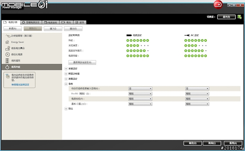The image size is (245, 151).
Task: Click the 還原預設值設定(R) button
Action: (82, 63)
